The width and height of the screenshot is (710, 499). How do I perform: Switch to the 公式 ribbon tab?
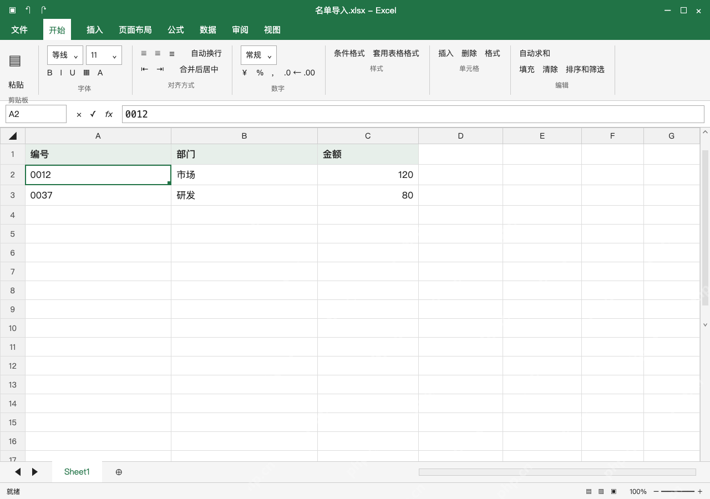tap(176, 30)
